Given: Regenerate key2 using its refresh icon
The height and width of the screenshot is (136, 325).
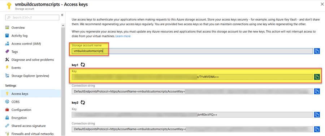Looking at the screenshot, I should coord(83,102).
